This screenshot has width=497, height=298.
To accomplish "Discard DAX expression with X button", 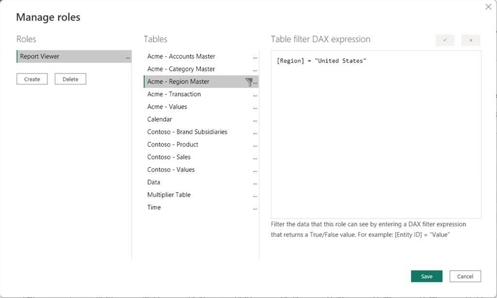I will pos(471,40).
